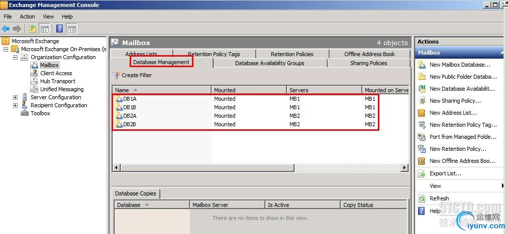Click the DB1B database icon

(119, 107)
